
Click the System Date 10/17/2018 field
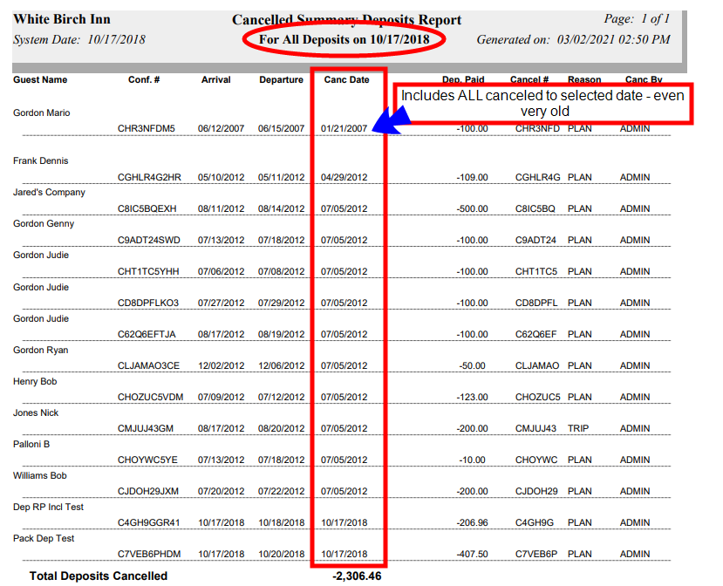pos(79,39)
